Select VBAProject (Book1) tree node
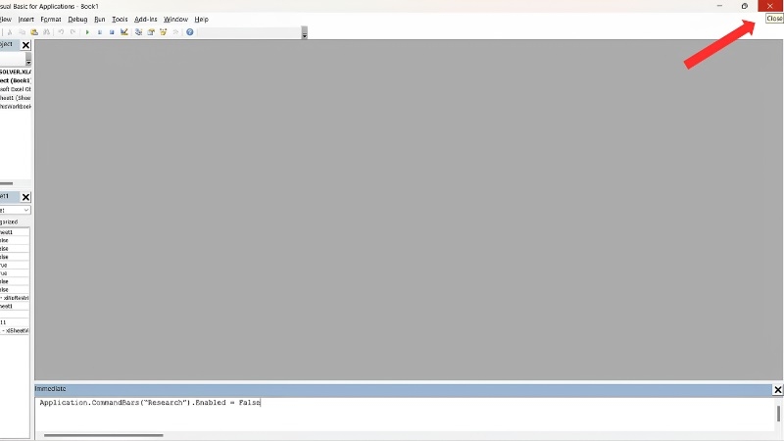The height and width of the screenshot is (441, 784). [16, 80]
